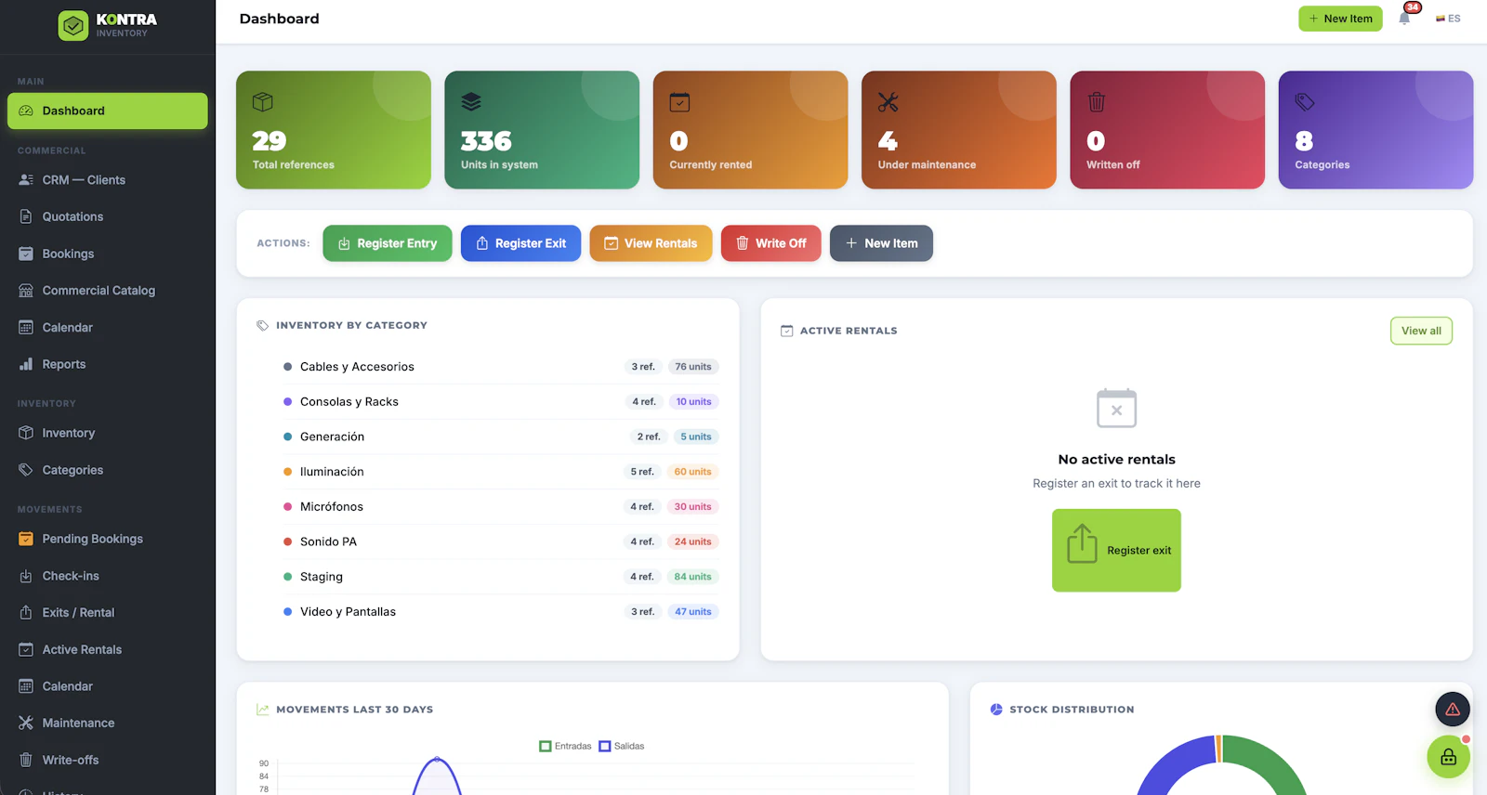Click the Categories tag icon in sidebar
Screen dimensions: 1487x795
pos(26,470)
